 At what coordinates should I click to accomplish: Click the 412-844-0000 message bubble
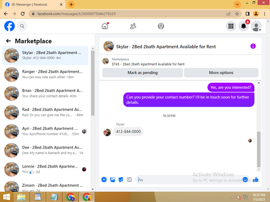[x=129, y=131]
